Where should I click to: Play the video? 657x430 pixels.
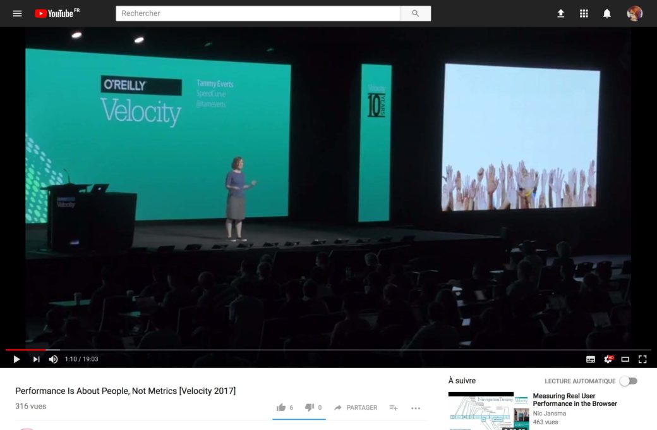coord(17,359)
